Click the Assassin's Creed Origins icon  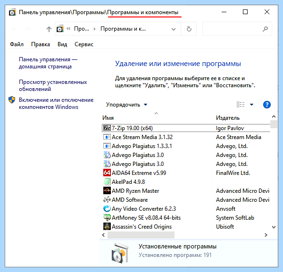[107, 226]
